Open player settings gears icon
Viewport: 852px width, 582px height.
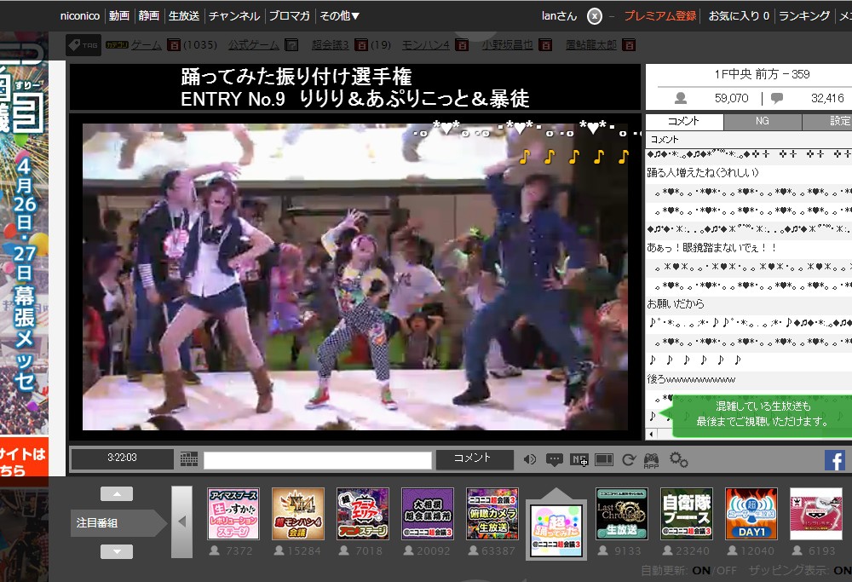click(678, 460)
